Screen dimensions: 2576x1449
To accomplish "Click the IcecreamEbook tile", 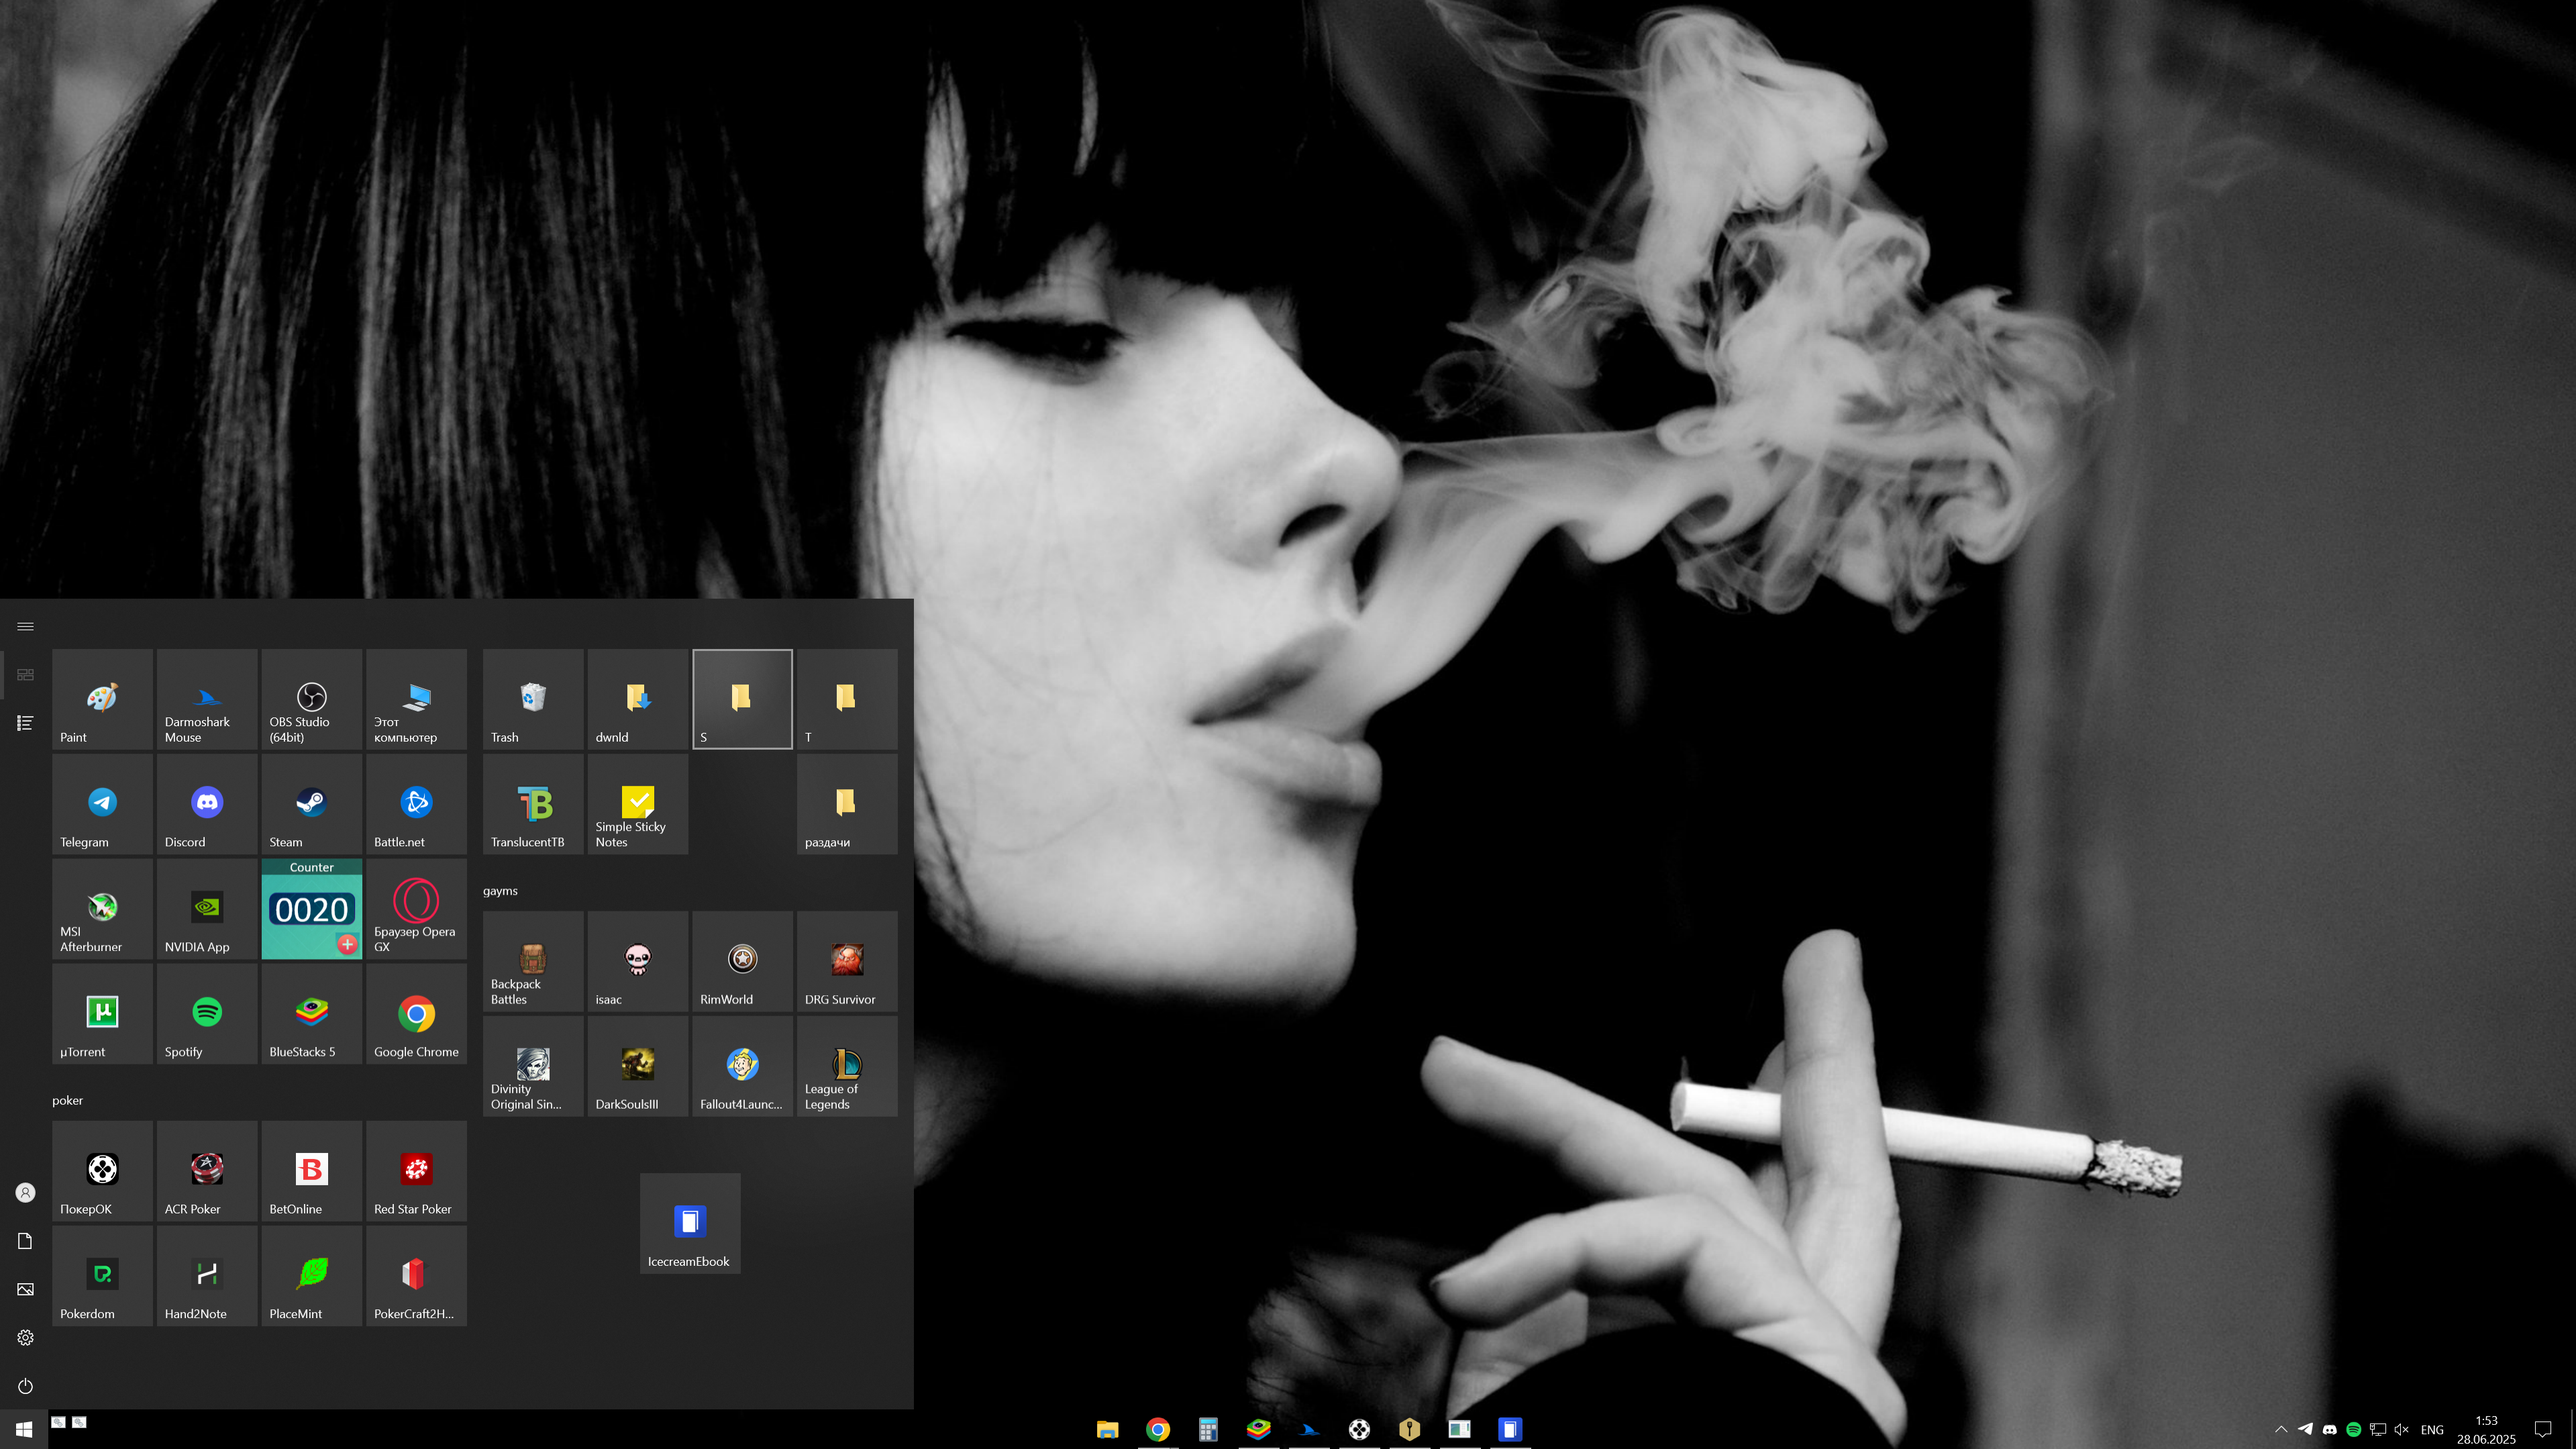I will (x=690, y=1223).
